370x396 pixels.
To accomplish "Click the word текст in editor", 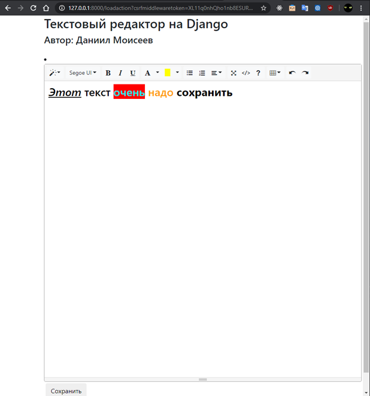I will pos(97,93).
